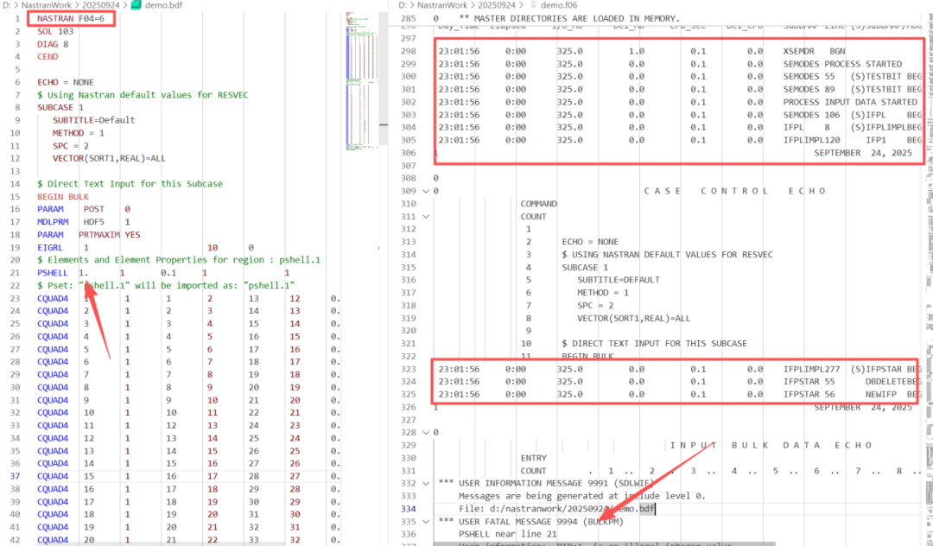Image resolution: width=933 pixels, height=546 pixels.
Task: Collapse the fold at line 309
Action: point(426,191)
